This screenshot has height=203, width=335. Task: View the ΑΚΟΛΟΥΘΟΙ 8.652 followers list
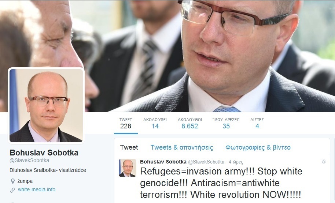[190, 123]
